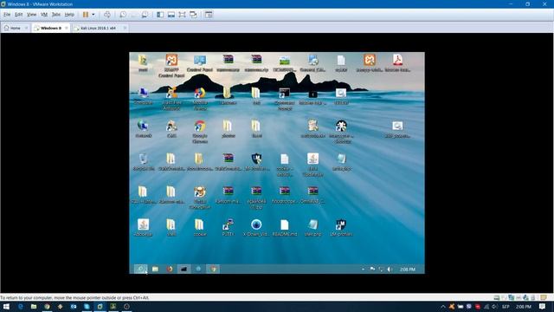The height and width of the screenshot is (312, 554).
Task: Close the Home tab
Action: (26, 28)
